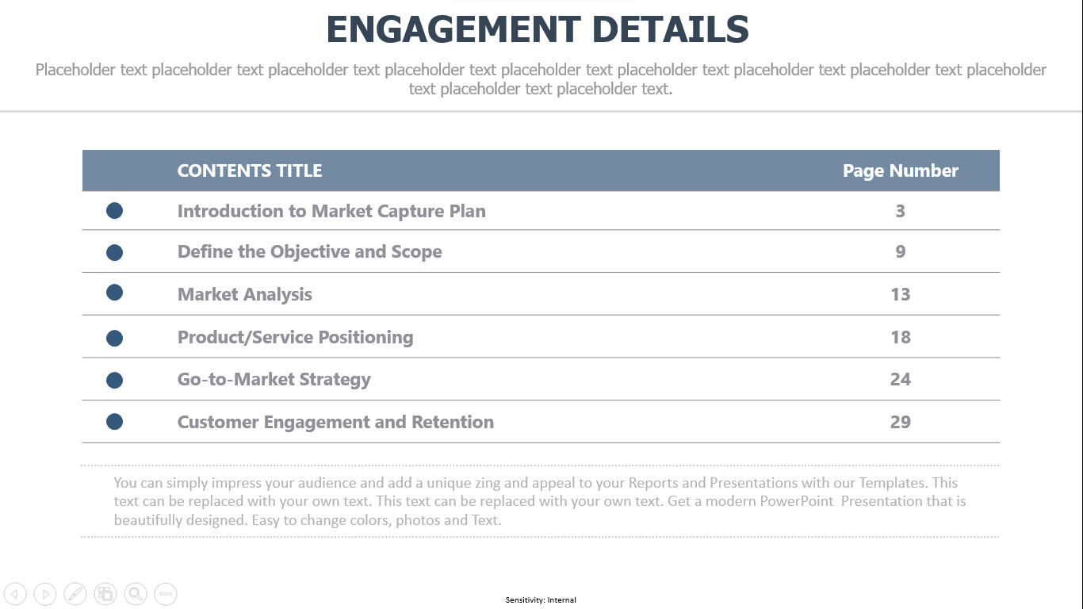Click bullet beside Go-to-Market Strategy
The width and height of the screenshot is (1083, 609).
click(114, 380)
